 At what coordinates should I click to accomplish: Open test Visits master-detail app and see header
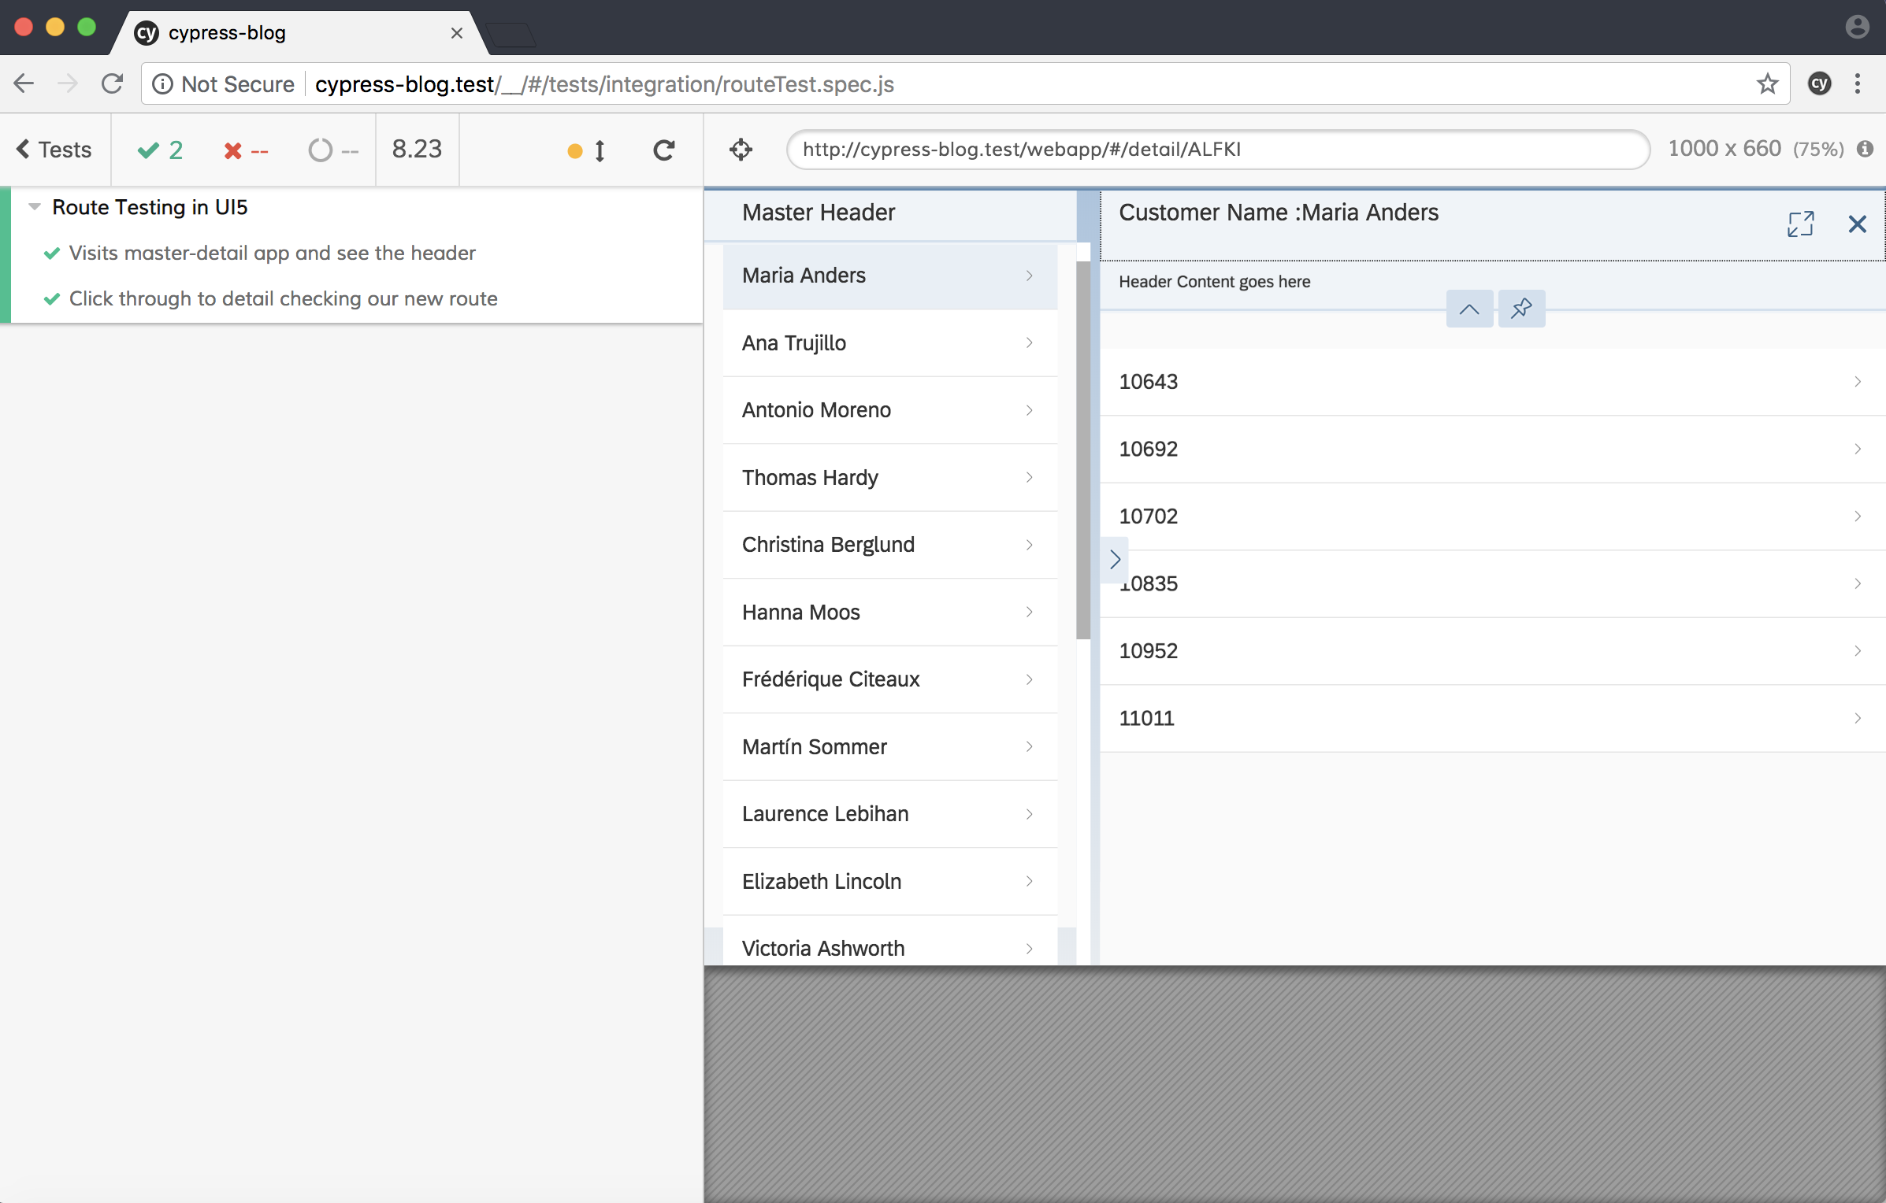pos(272,253)
